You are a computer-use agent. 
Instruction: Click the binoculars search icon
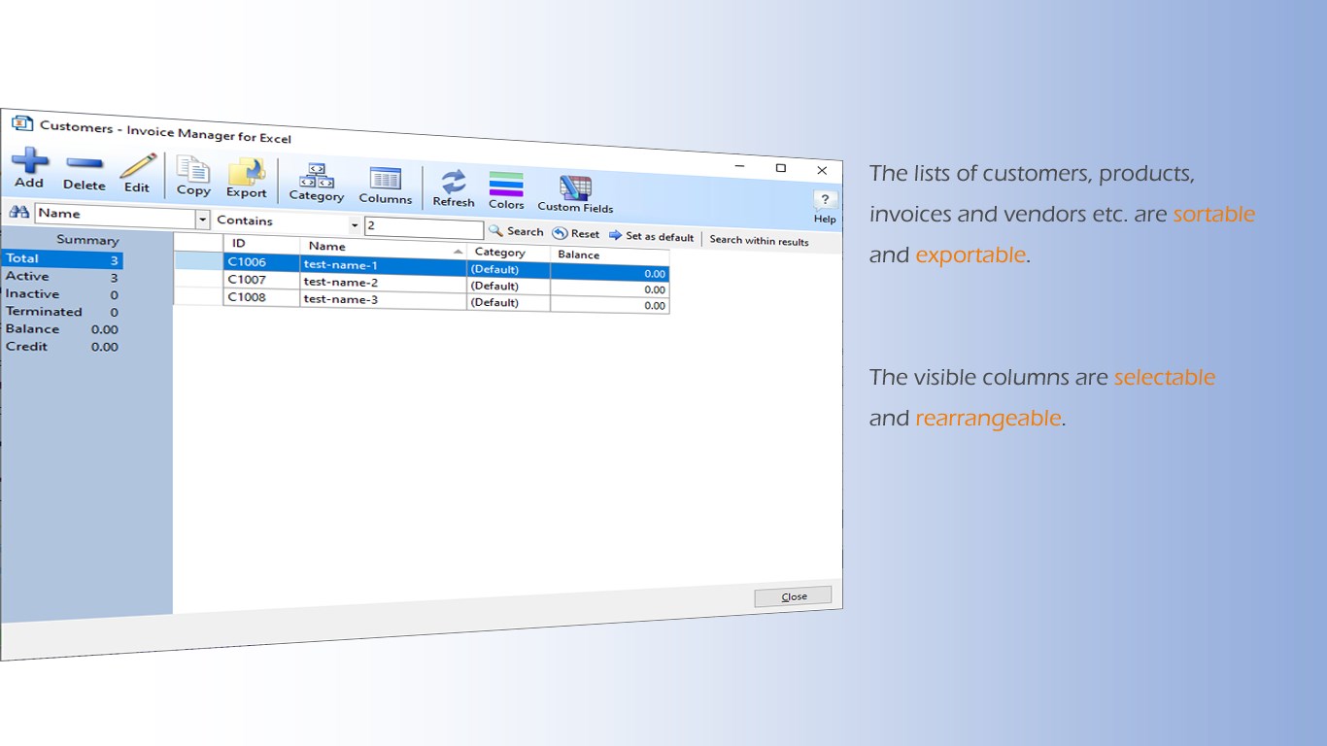tap(18, 211)
